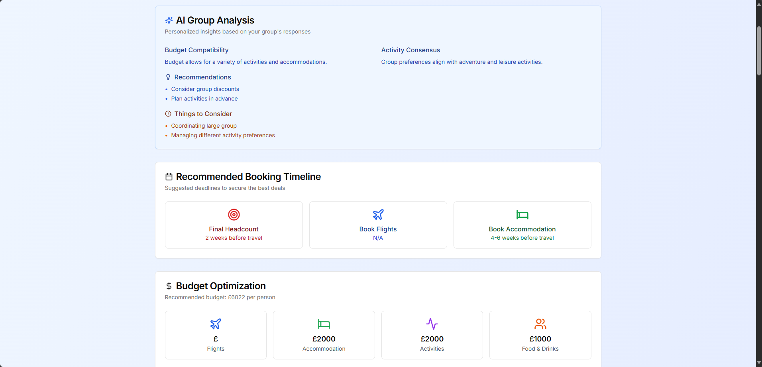Click the Flights label in budget card

[216, 349]
